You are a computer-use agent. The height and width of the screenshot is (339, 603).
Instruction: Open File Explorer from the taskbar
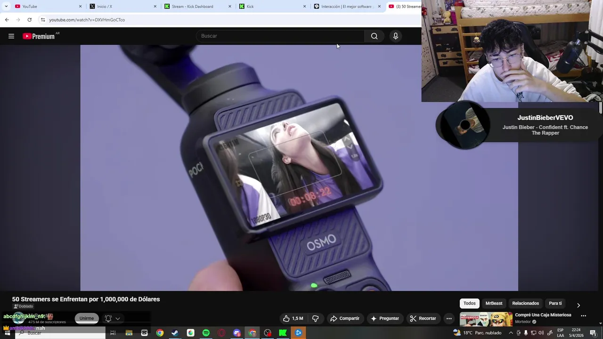[129, 333]
